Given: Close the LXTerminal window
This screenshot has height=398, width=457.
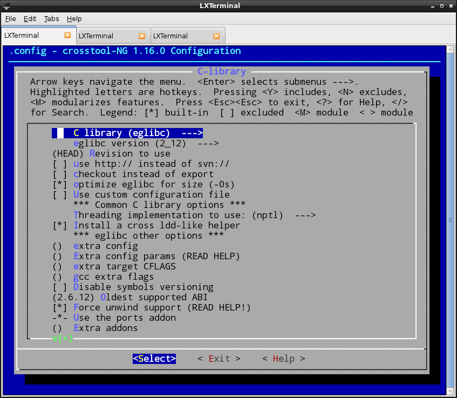Looking at the screenshot, I should pos(451,6).
